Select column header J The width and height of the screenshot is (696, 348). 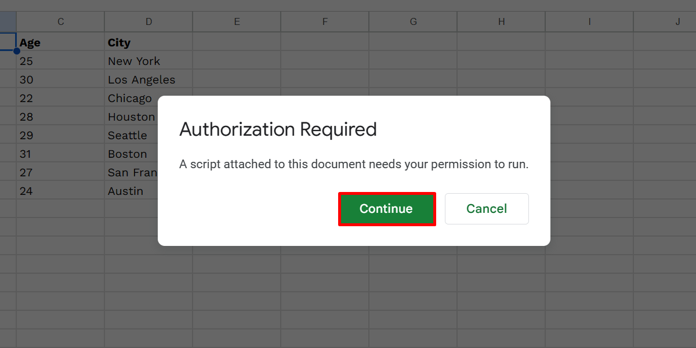point(677,21)
